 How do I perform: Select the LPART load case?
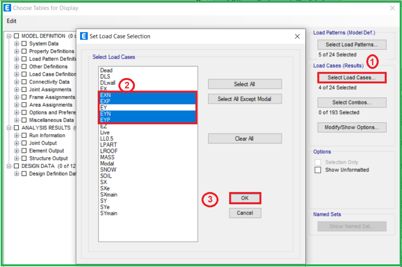[x=148, y=145]
